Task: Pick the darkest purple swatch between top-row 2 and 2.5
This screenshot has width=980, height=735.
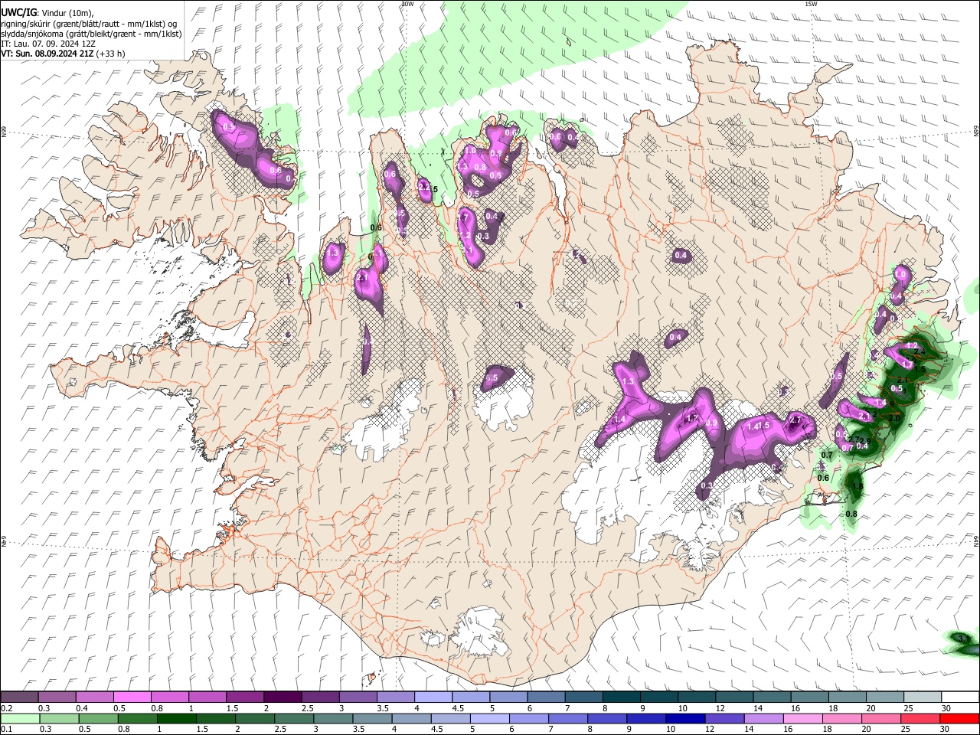Action: (x=283, y=697)
